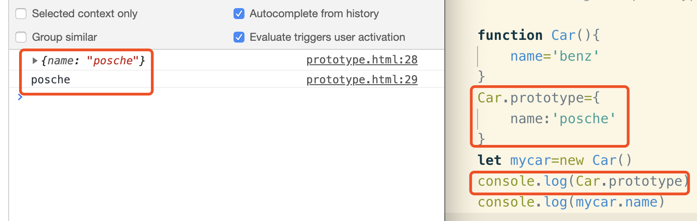Enable the Selected context only checkbox
Image resolution: width=697 pixels, height=221 pixels.
pyautogui.click(x=21, y=14)
